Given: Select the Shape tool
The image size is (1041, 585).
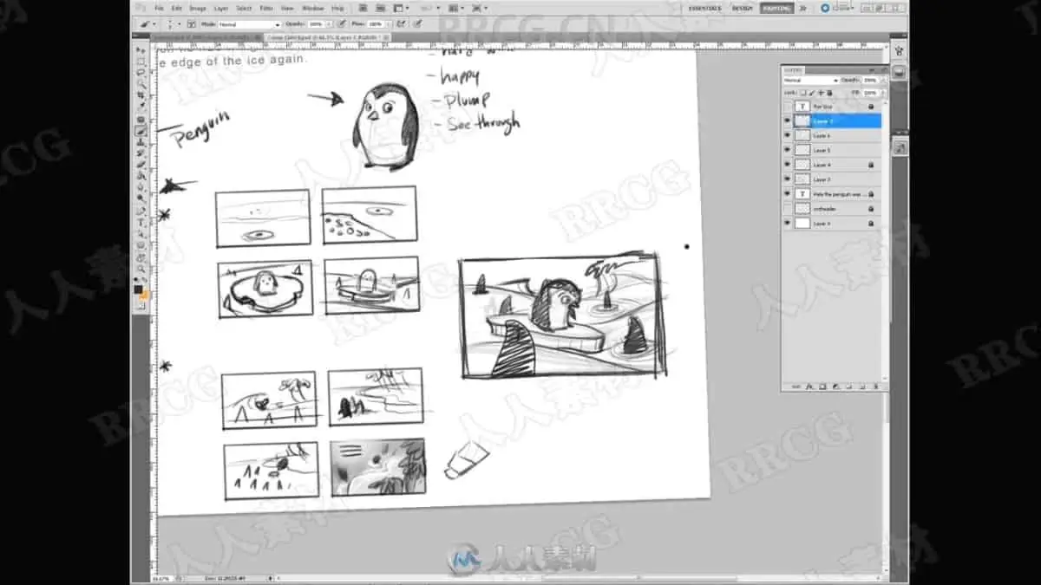Looking at the screenshot, I should (x=140, y=245).
